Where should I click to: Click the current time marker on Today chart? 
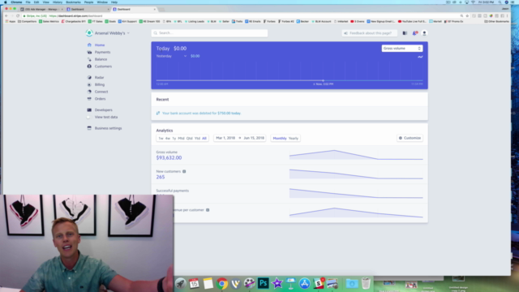[x=323, y=80]
